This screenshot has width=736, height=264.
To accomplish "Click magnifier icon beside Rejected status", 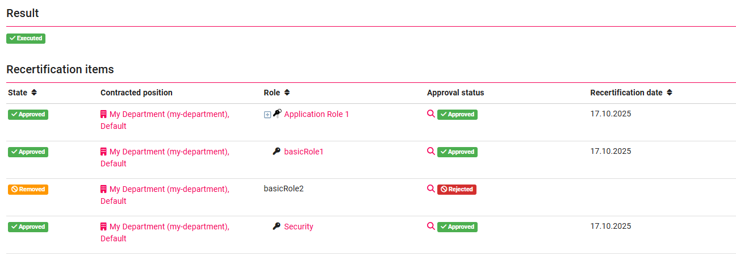I will 431,188.
